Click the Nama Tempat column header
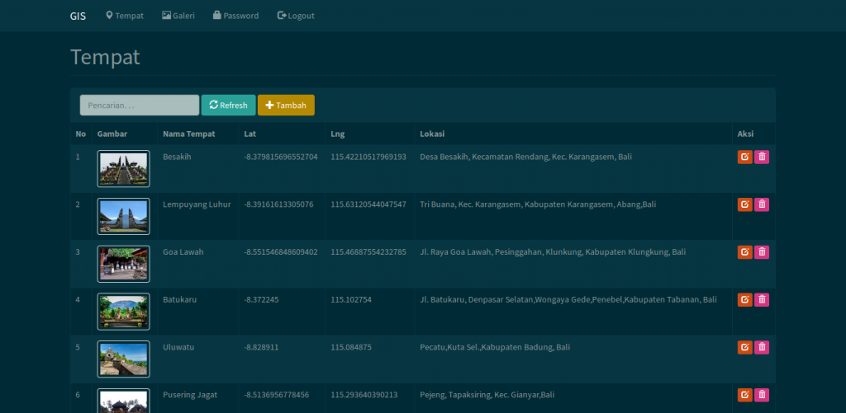 [189, 134]
